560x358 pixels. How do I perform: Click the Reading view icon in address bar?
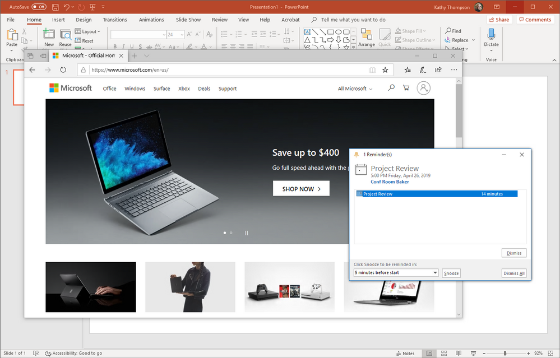tap(373, 70)
